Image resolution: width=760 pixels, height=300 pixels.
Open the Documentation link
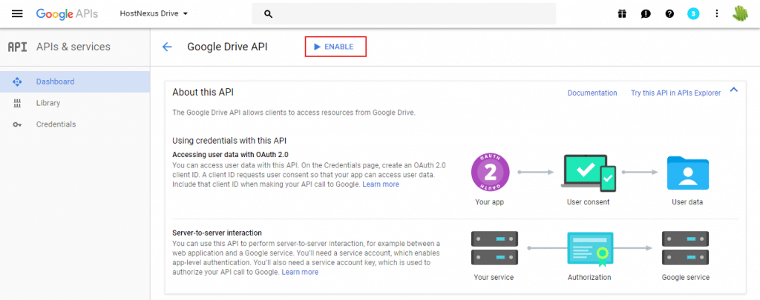(592, 93)
